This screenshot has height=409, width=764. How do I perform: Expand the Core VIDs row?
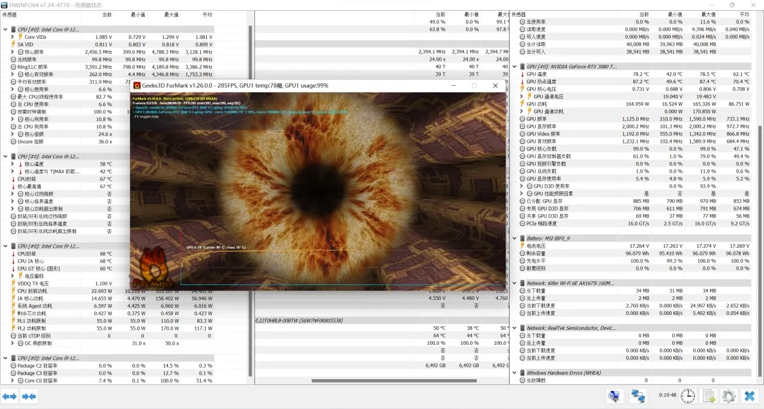(x=13, y=37)
